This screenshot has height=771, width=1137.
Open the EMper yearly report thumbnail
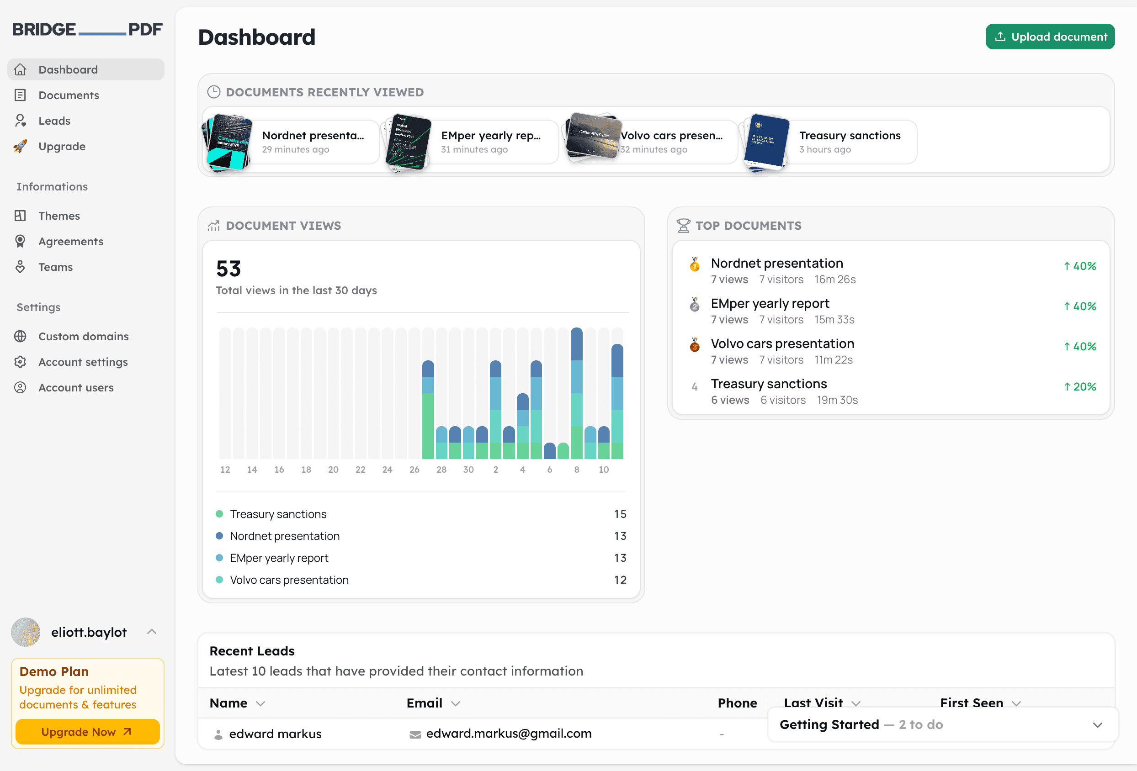click(x=408, y=142)
